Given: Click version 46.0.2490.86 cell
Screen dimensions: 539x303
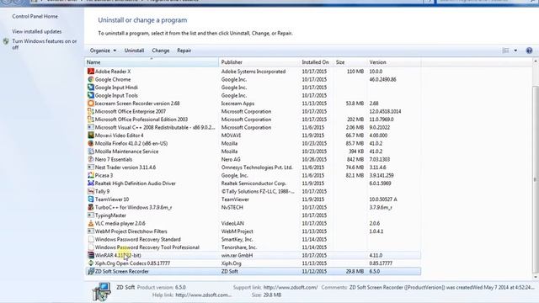Looking at the screenshot, I should click(382, 79).
